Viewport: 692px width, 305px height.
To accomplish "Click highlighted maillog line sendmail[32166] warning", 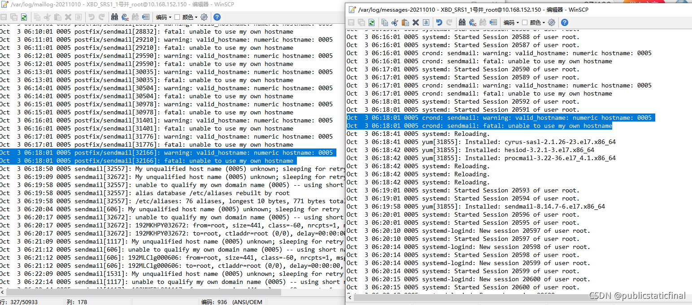I will 168,152.
